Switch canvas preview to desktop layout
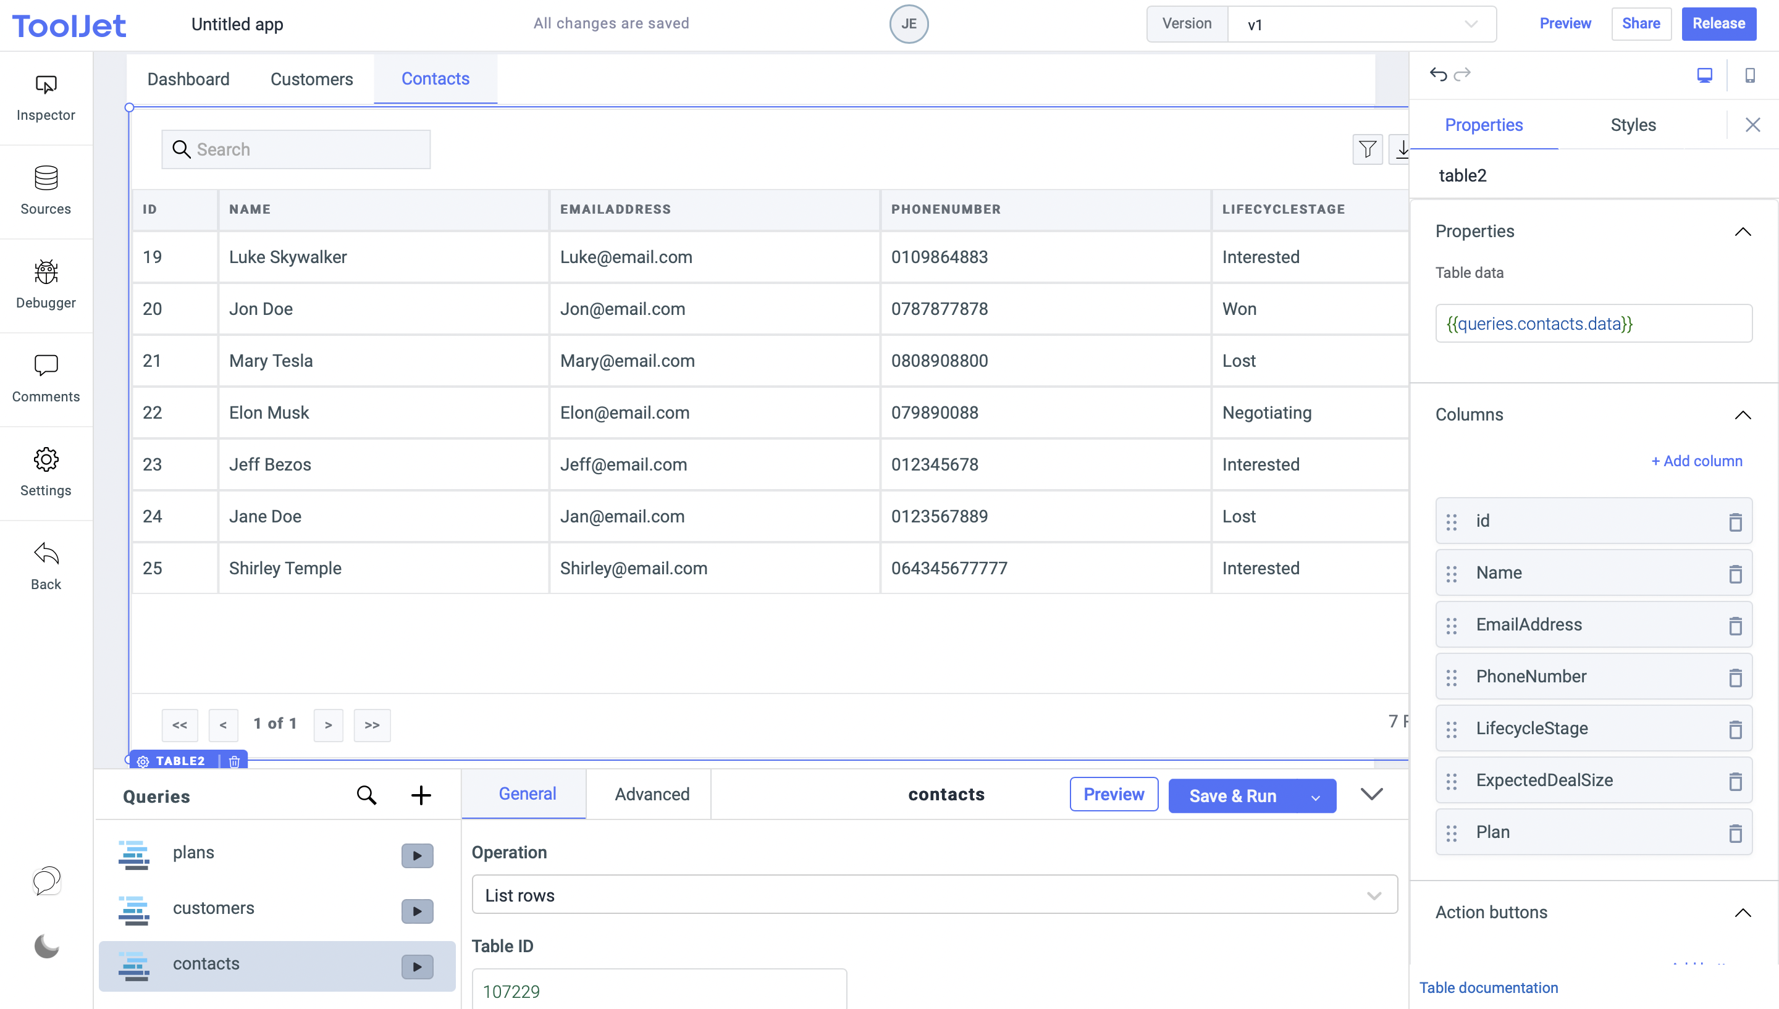The width and height of the screenshot is (1779, 1009). [1705, 75]
